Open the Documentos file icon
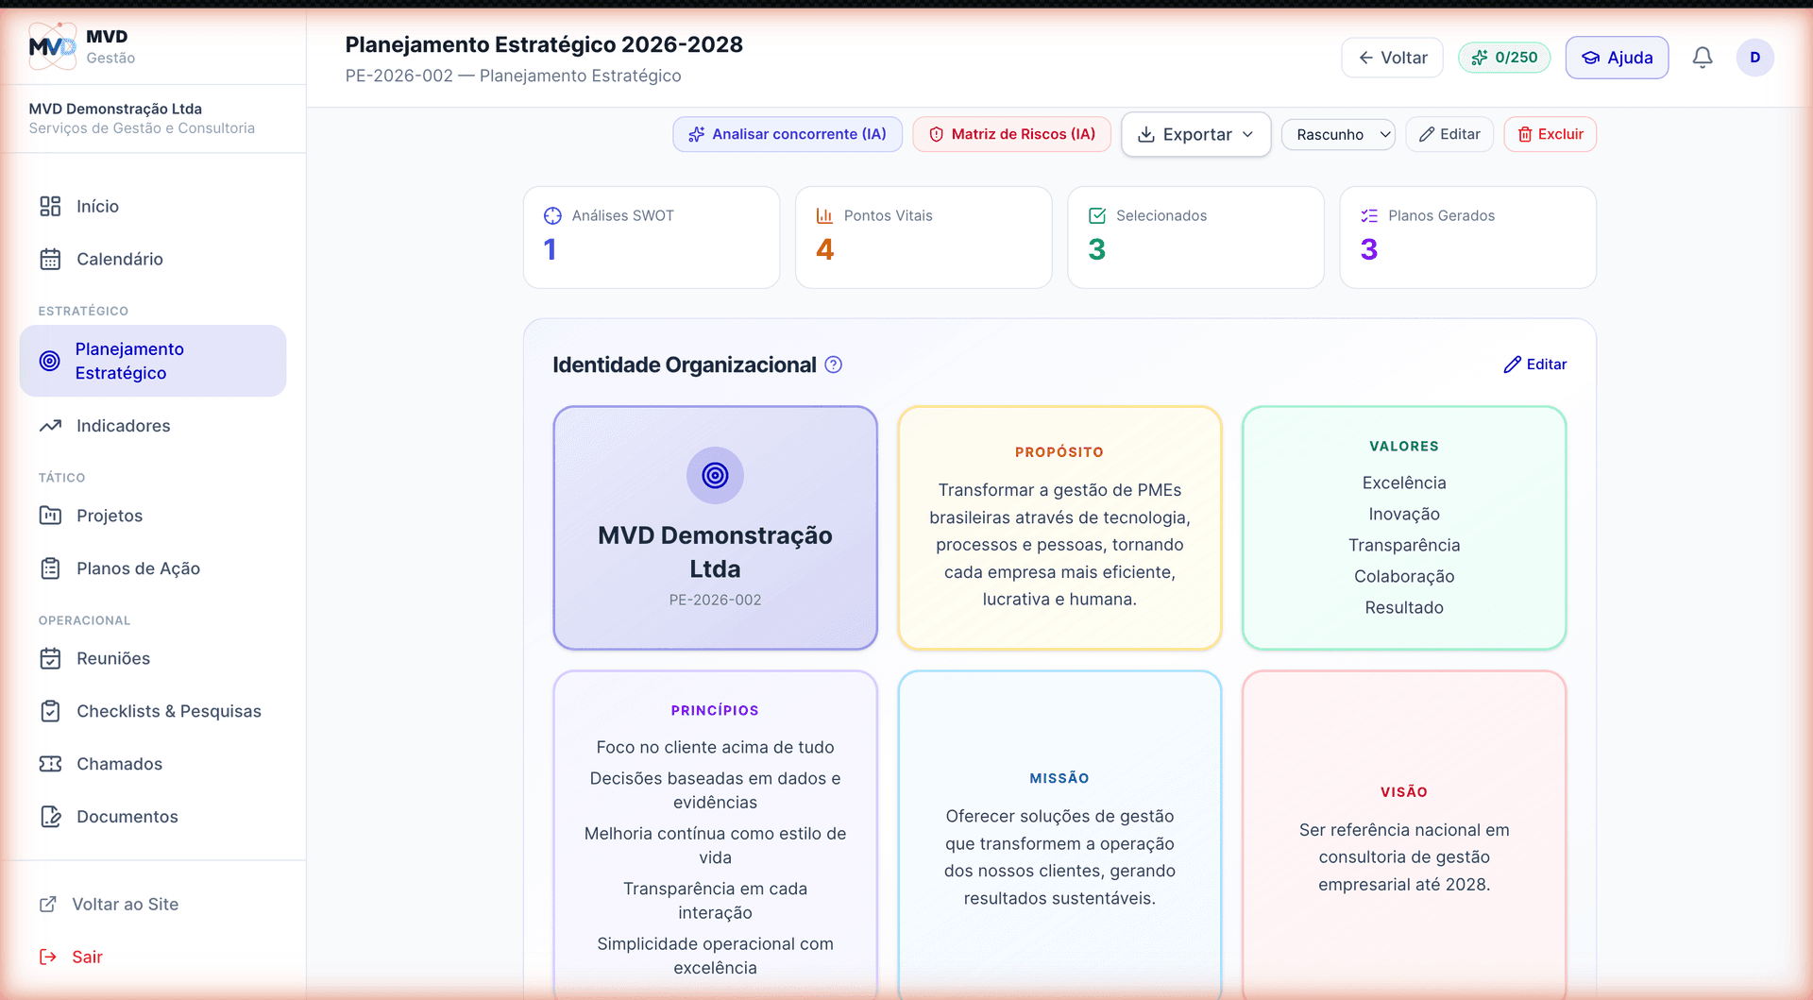The height and width of the screenshot is (1000, 1813). pos(50,817)
